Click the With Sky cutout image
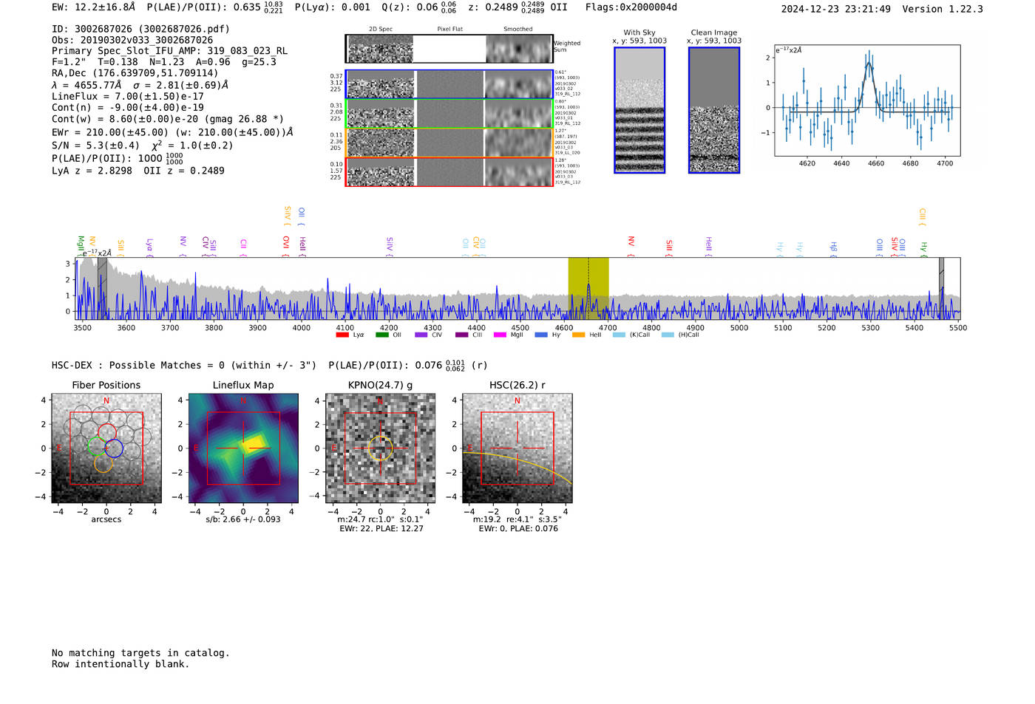This screenshot has height=704, width=1035. click(639, 110)
